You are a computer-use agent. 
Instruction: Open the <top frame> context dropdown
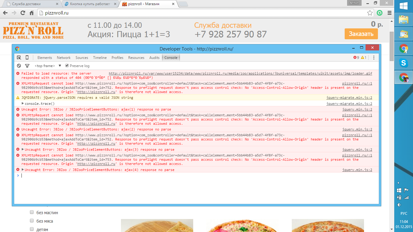(x=48, y=66)
